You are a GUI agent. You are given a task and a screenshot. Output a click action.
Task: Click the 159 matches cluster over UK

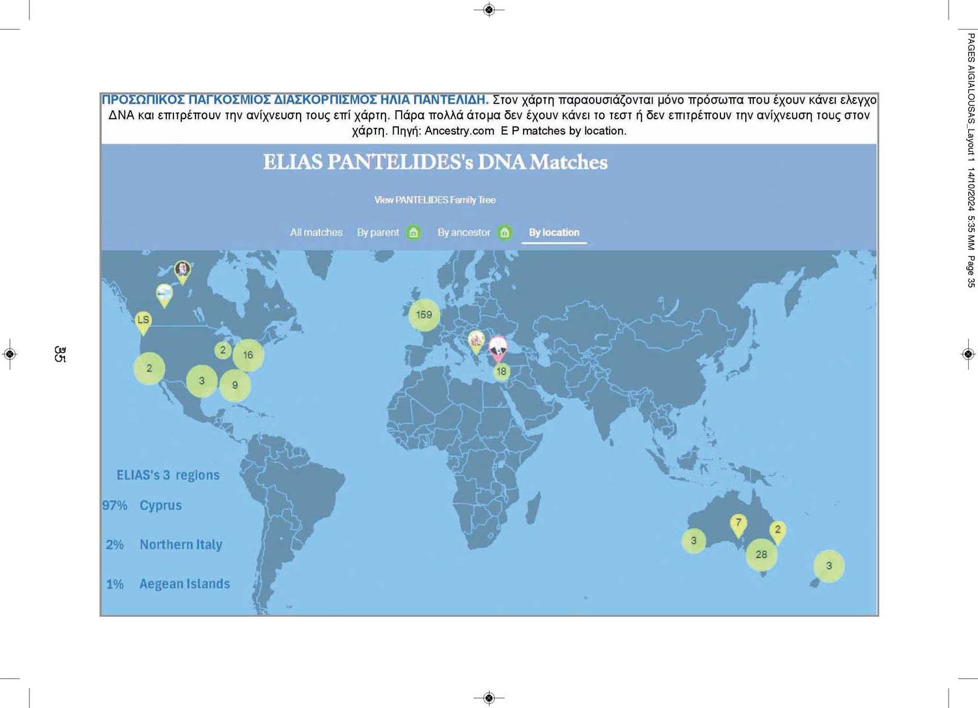[x=424, y=315]
